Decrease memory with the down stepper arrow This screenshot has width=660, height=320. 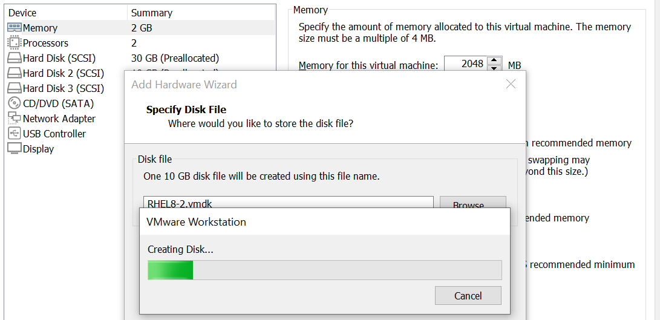tap(495, 68)
